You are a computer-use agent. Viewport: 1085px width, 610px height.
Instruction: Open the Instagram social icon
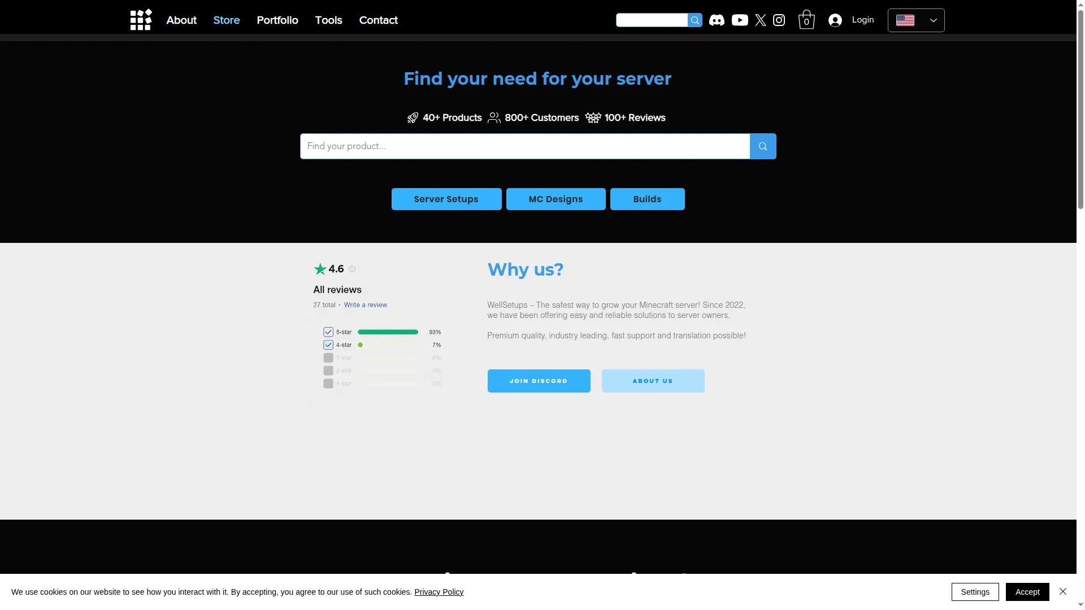[779, 20]
